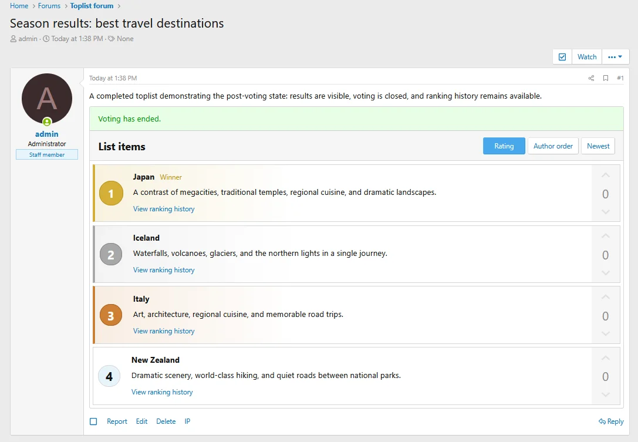Click the rank 3 bronze badge
Screen dimensions: 638x442
[x=111, y=315]
